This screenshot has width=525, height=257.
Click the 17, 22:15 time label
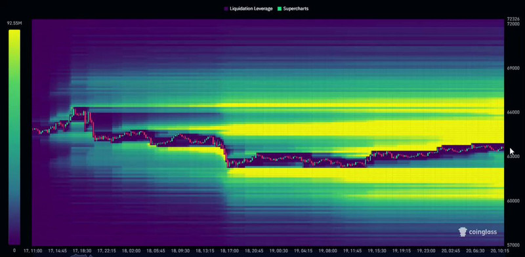click(107, 250)
